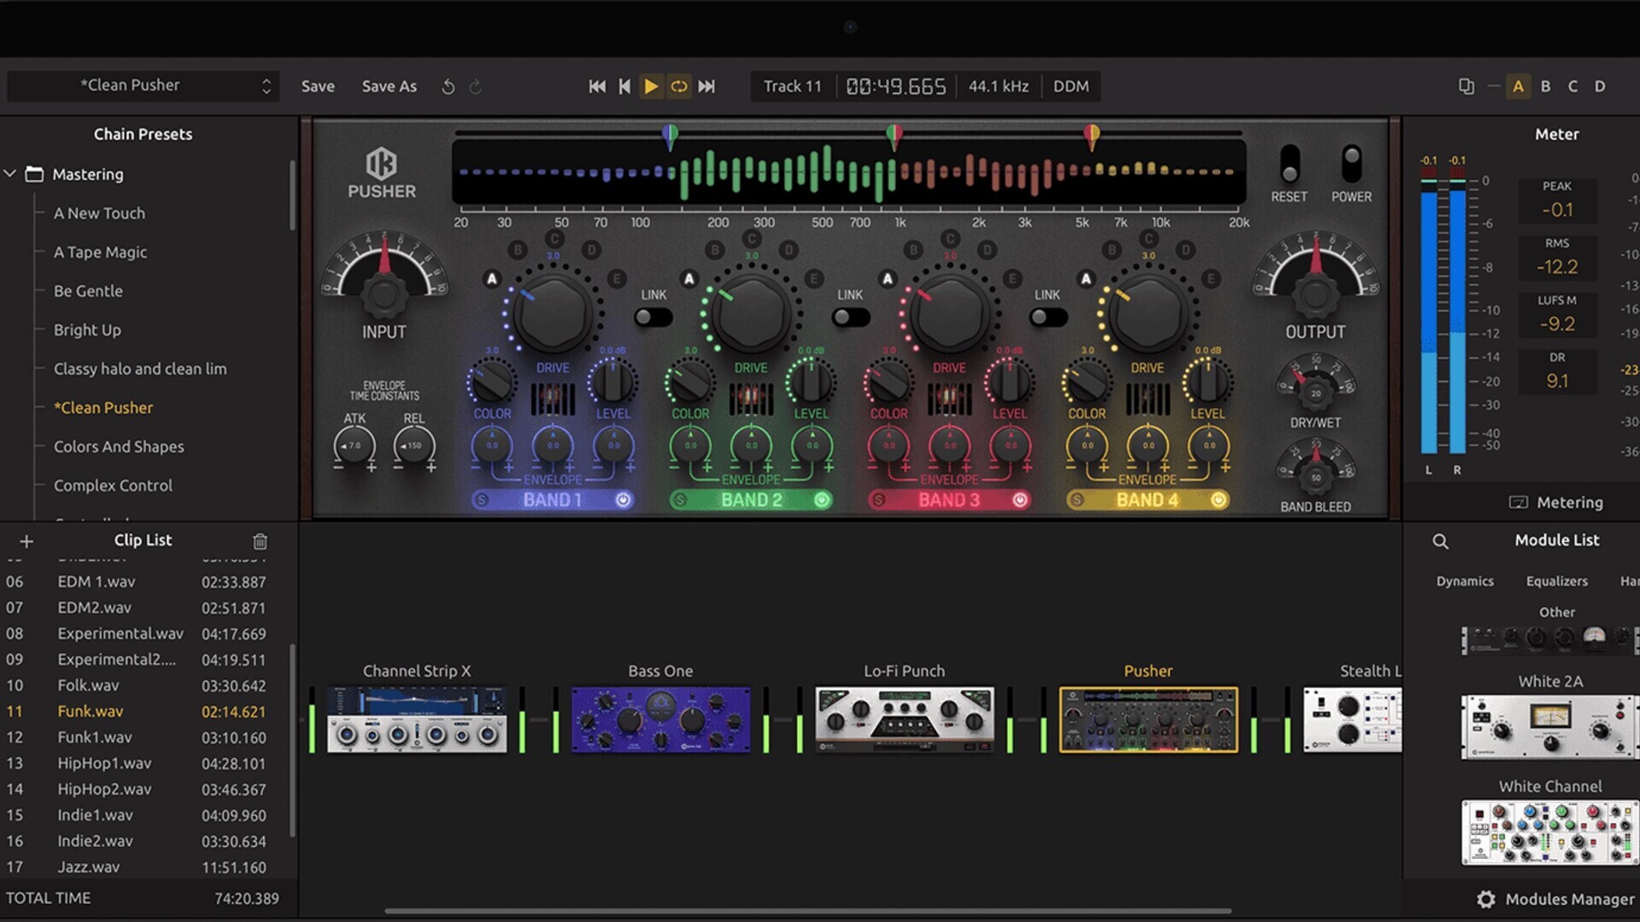Viewport: 1640px width, 922px height.
Task: Click the DDM button
Action: pyautogui.click(x=1071, y=86)
